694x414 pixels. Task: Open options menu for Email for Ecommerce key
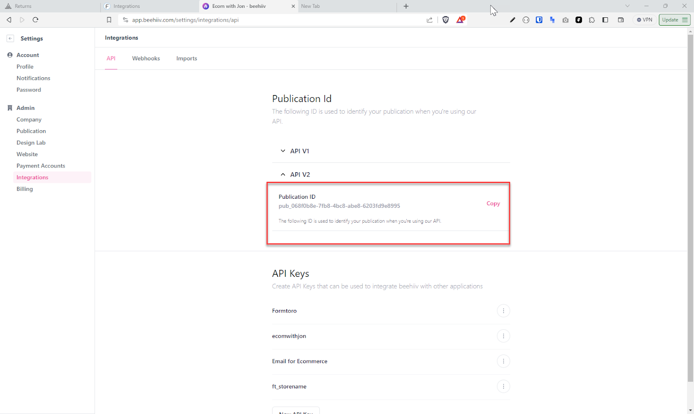pos(503,361)
